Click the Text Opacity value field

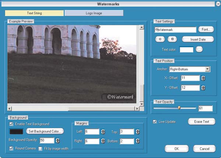pyautogui.click(x=206, y=108)
